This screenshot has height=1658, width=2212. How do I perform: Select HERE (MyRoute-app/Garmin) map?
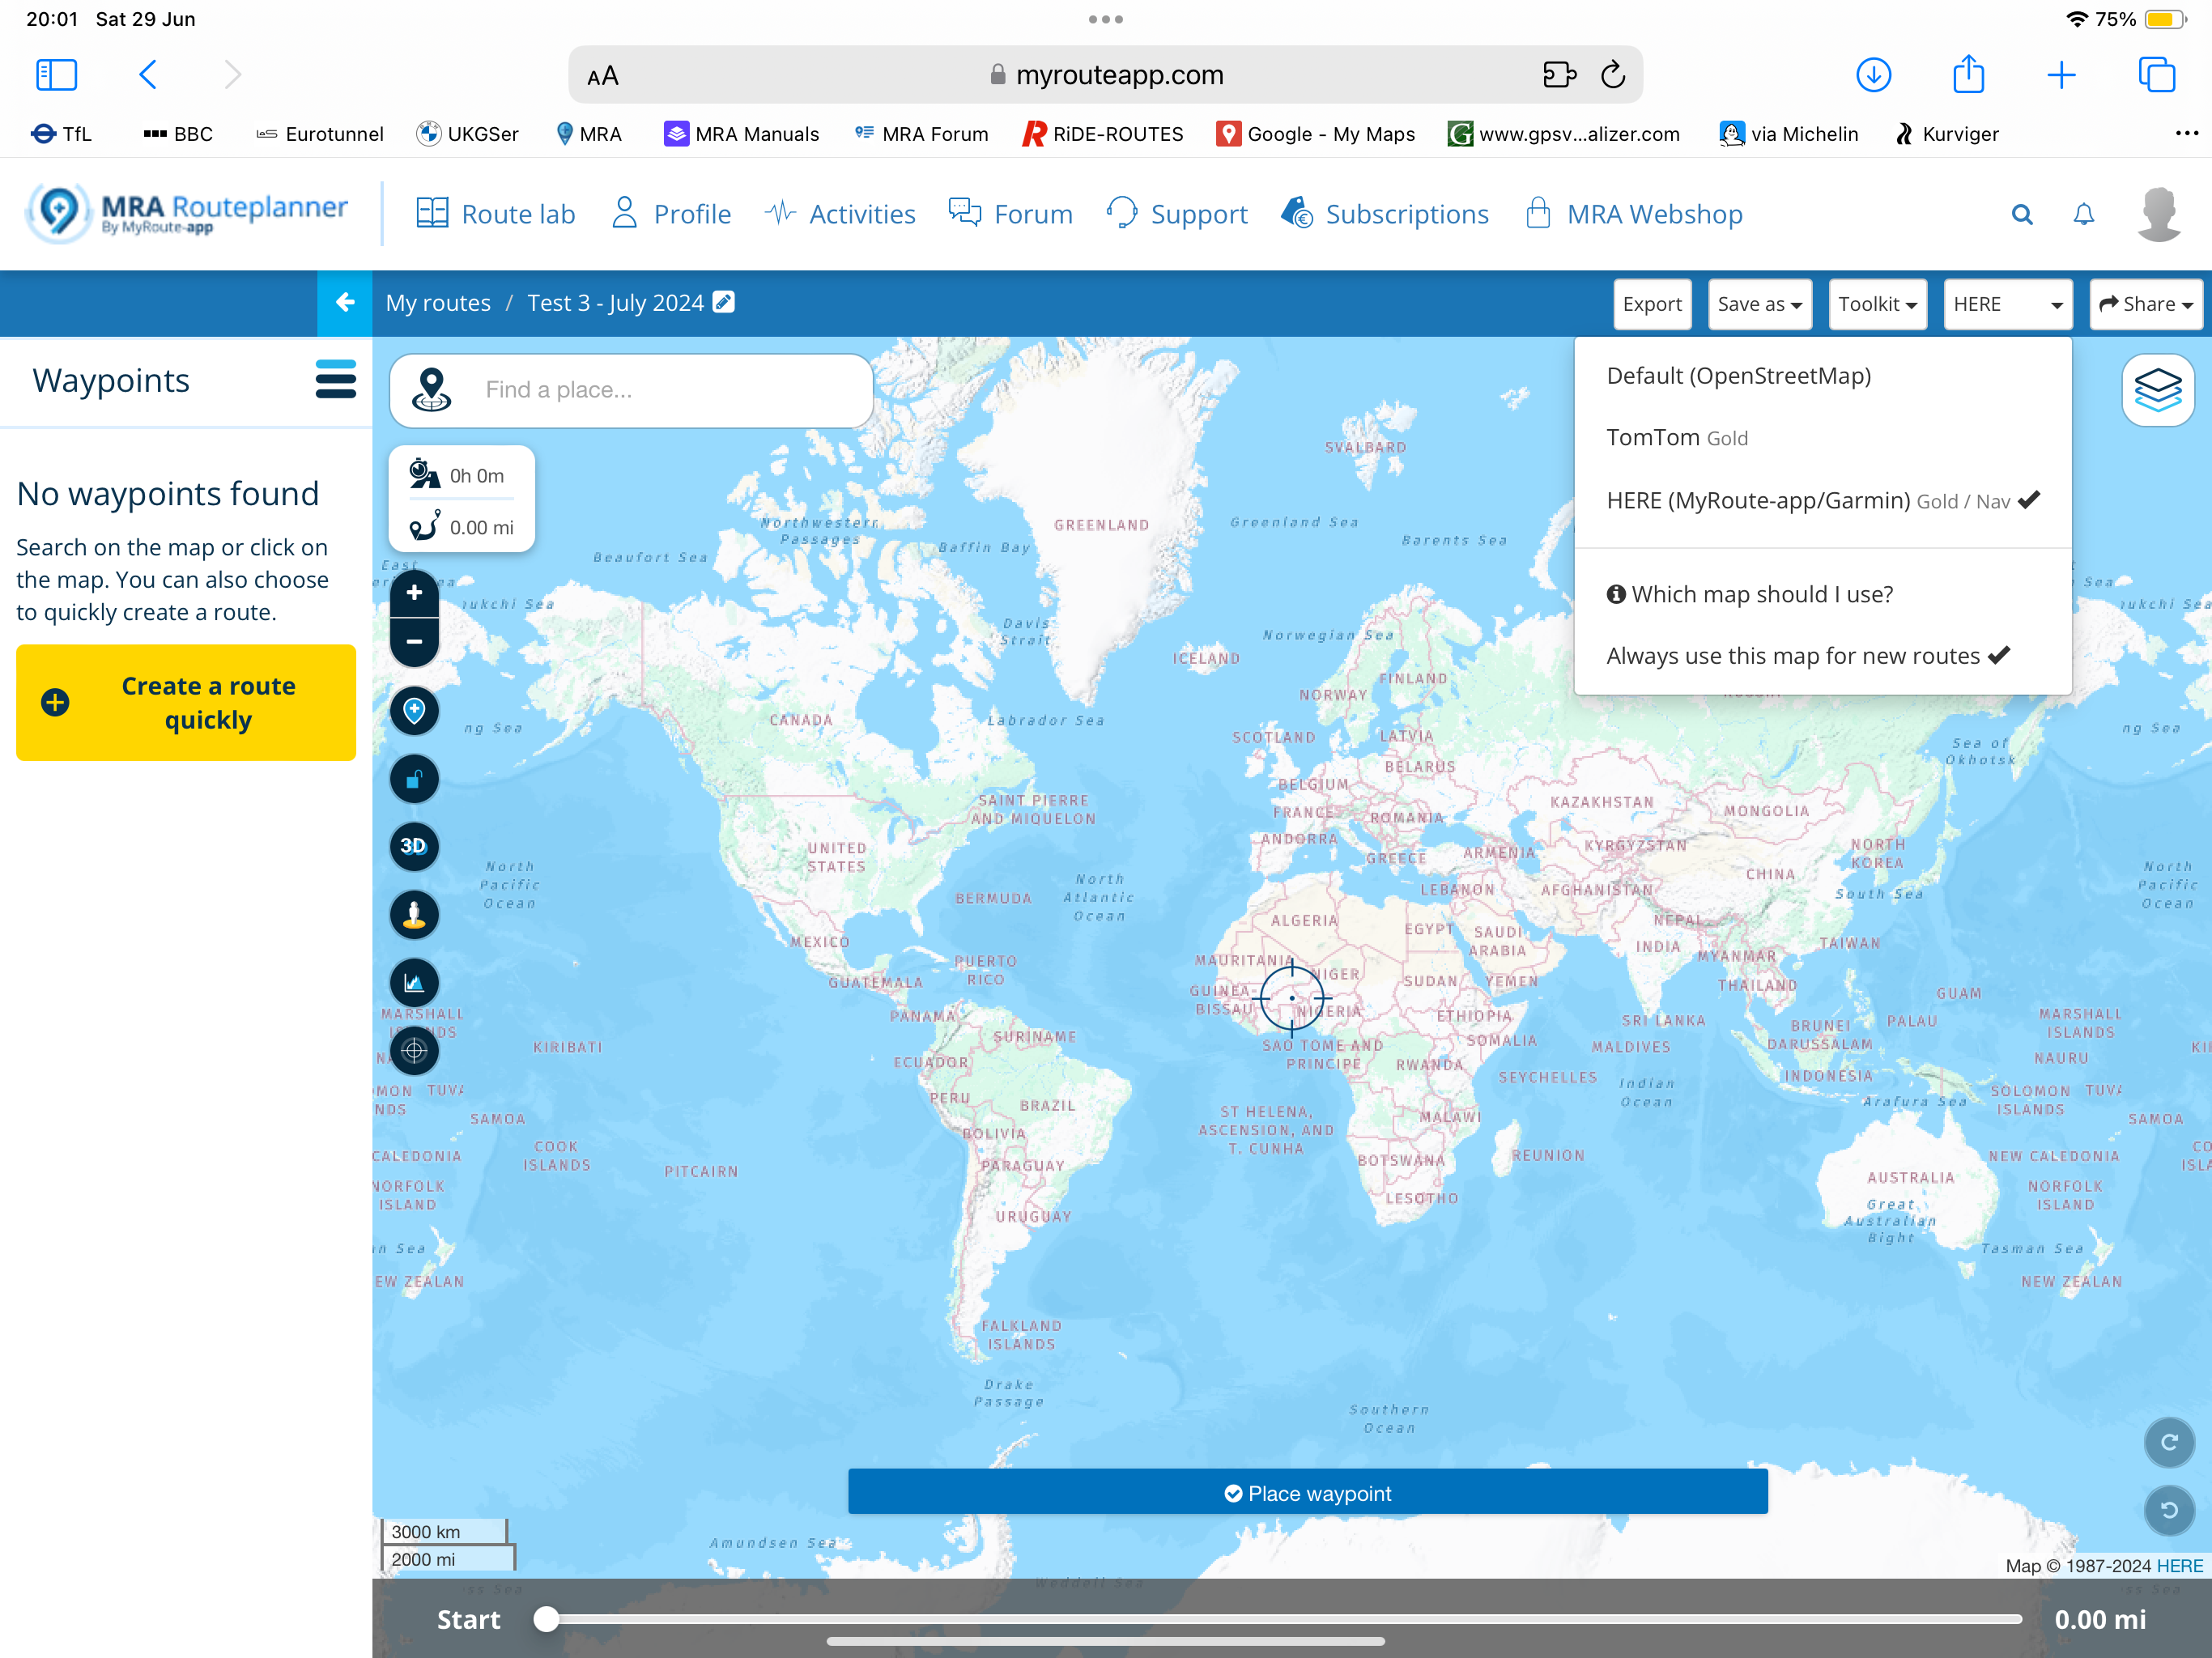click(1822, 500)
